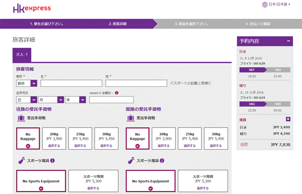This screenshot has height=194, width=302.
Task: Select outbound 25kg baggage JPY 5,400
Action: 81,138
